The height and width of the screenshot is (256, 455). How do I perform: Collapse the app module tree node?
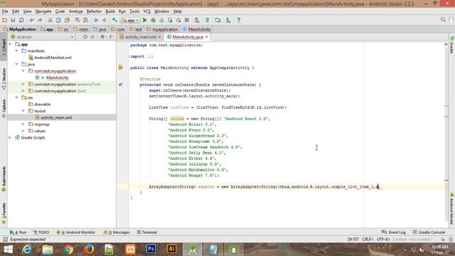(10, 44)
